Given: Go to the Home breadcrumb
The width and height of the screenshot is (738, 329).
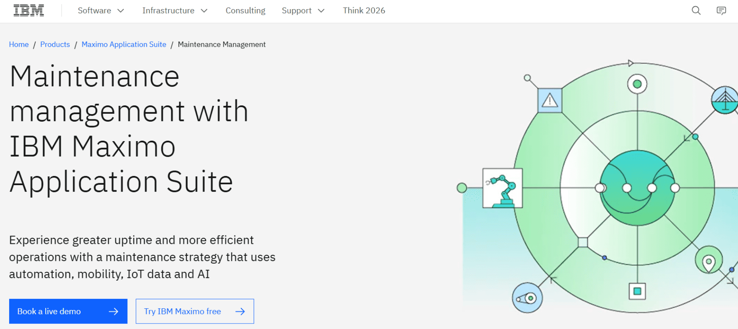Looking at the screenshot, I should (x=19, y=44).
